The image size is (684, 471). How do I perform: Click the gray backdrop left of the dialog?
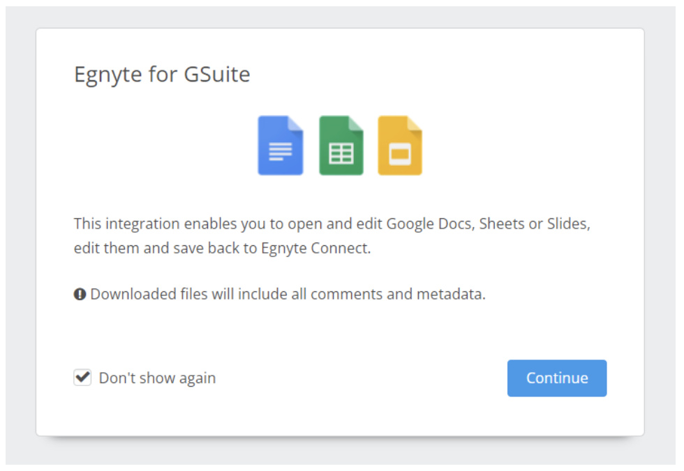pos(20,237)
